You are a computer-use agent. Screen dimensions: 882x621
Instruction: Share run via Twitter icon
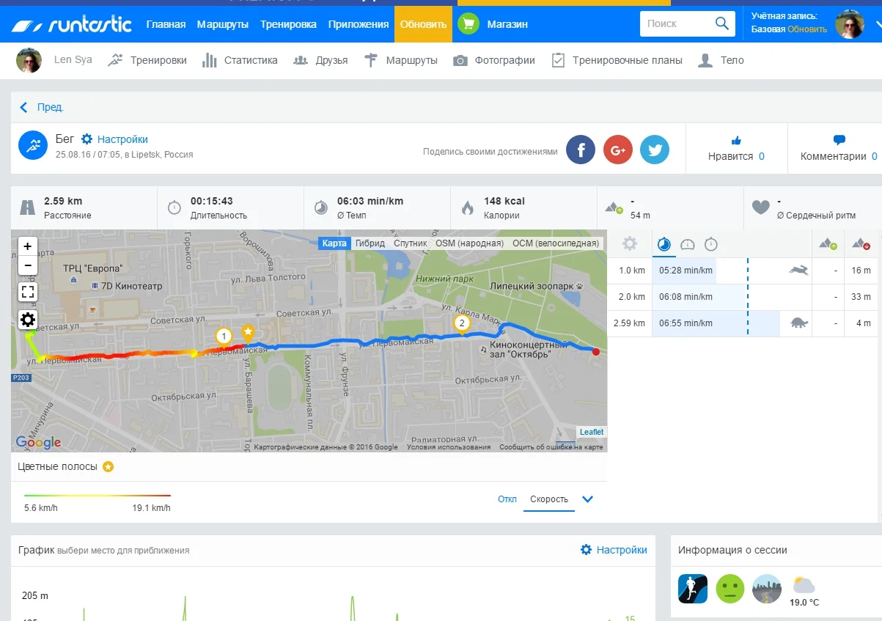coord(654,150)
